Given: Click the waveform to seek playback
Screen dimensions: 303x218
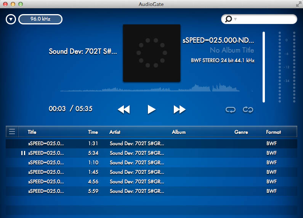Looking at the screenshot, I should pos(152,88).
